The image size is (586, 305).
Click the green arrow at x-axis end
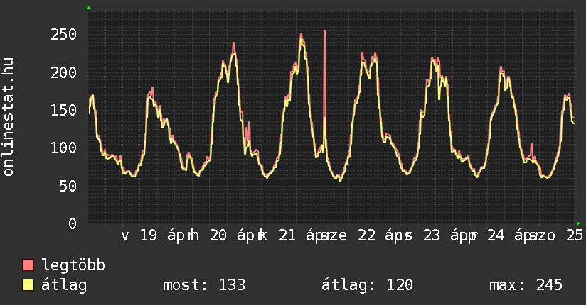pos(578,223)
